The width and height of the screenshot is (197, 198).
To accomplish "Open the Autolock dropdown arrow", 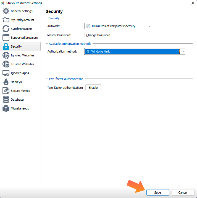I will pyautogui.click(x=150, y=26).
